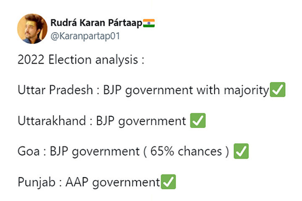Click the word "chances" in the Goa line
The height and width of the screenshot is (201, 302).
200,151
